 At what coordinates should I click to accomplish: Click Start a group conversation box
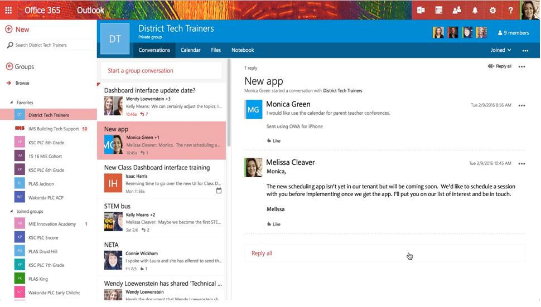tap(162, 71)
